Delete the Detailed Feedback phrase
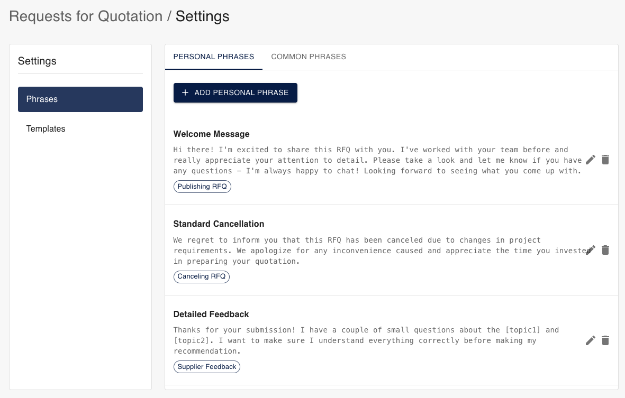625x398 pixels. [x=605, y=341]
